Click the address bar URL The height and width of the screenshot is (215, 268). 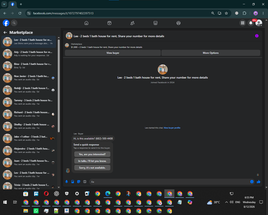(63, 13)
